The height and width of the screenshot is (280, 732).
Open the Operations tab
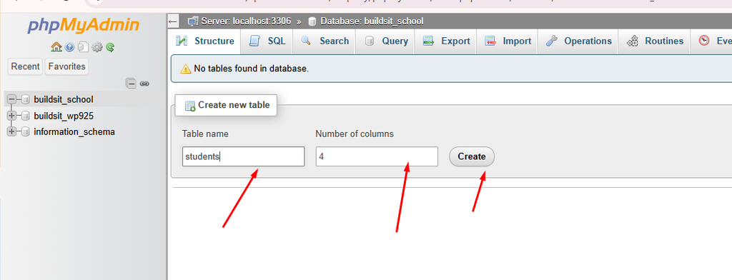578,41
